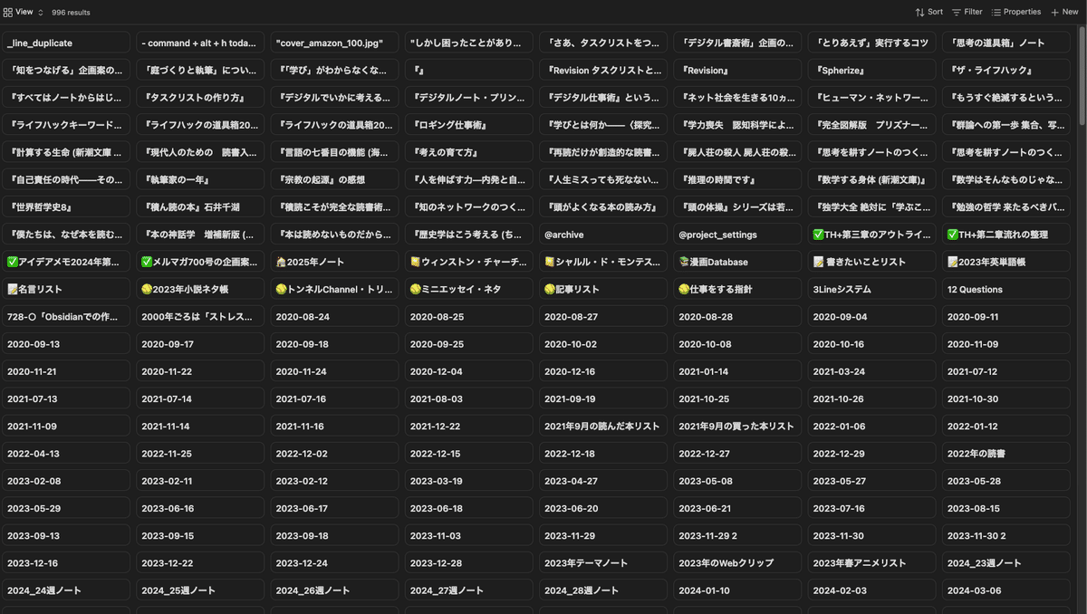This screenshot has width=1087, height=614.
Task: Open the 『世界哲学史8』 card
Action: pos(65,207)
